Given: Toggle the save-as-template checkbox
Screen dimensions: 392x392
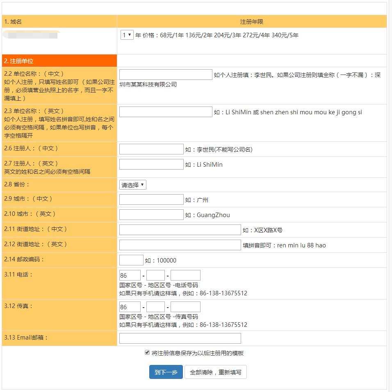Looking at the screenshot, I should [147, 353].
